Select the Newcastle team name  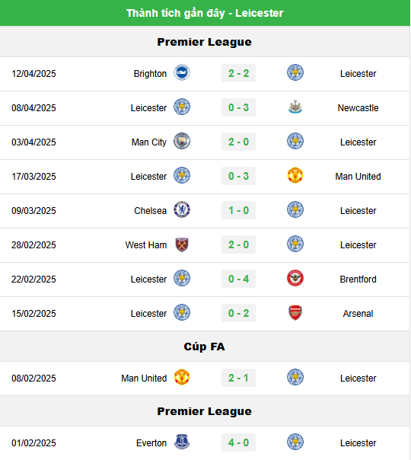pos(358,108)
